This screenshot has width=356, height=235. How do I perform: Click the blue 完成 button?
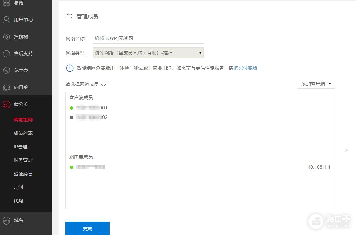pos(87,229)
